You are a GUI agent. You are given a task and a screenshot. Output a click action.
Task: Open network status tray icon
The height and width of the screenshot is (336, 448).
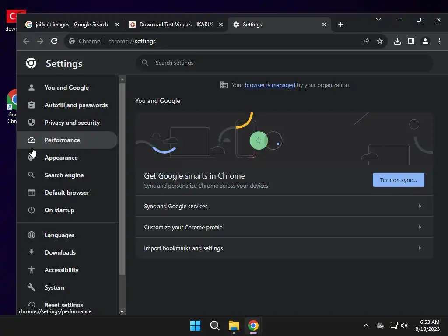394,325
